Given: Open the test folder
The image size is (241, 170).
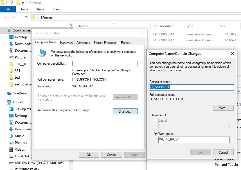Looking at the screenshot, I should pyautogui.click(x=15, y=78).
